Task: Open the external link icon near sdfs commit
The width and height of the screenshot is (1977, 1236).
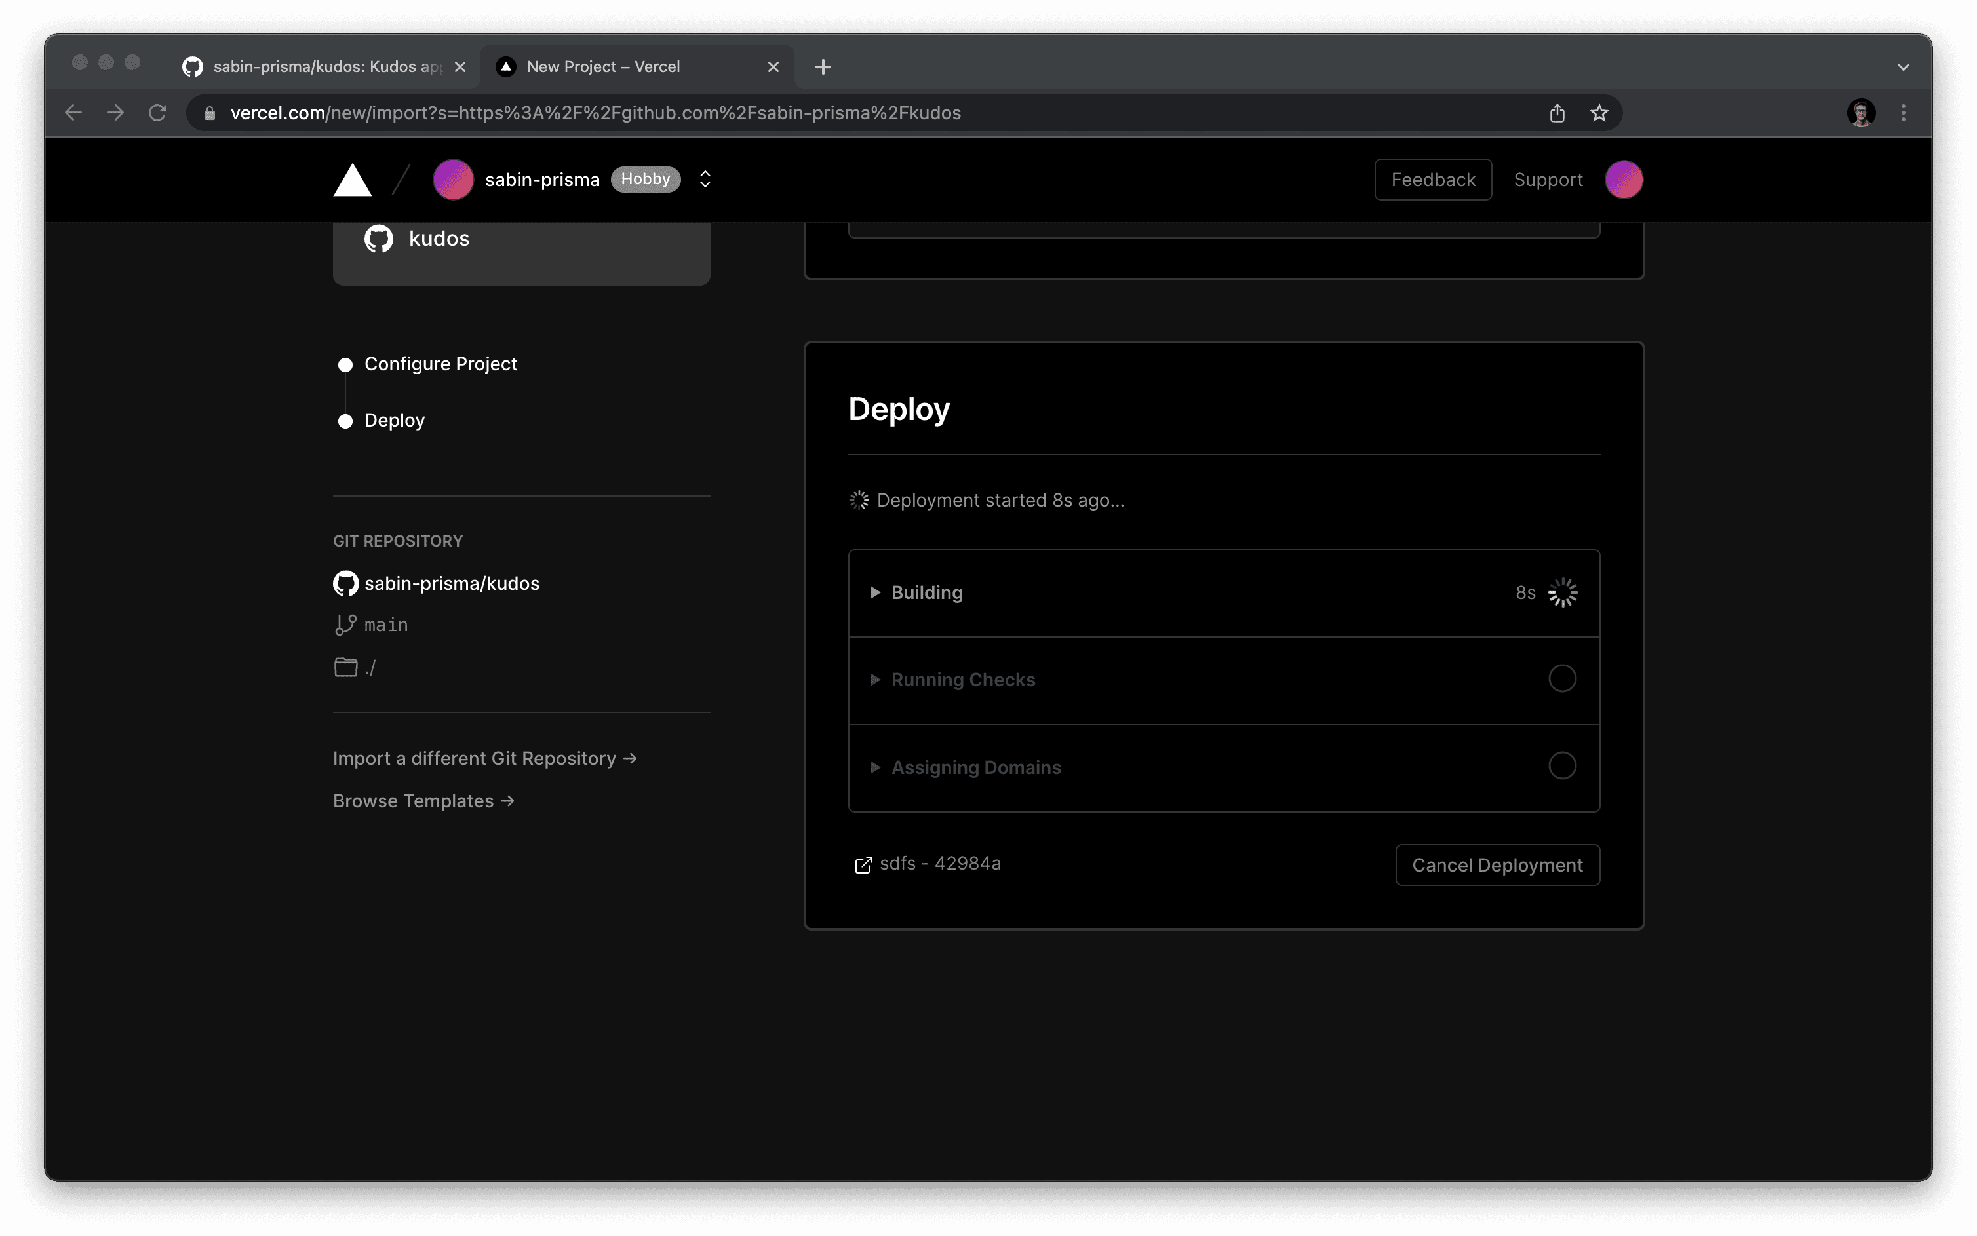Action: [x=863, y=865]
